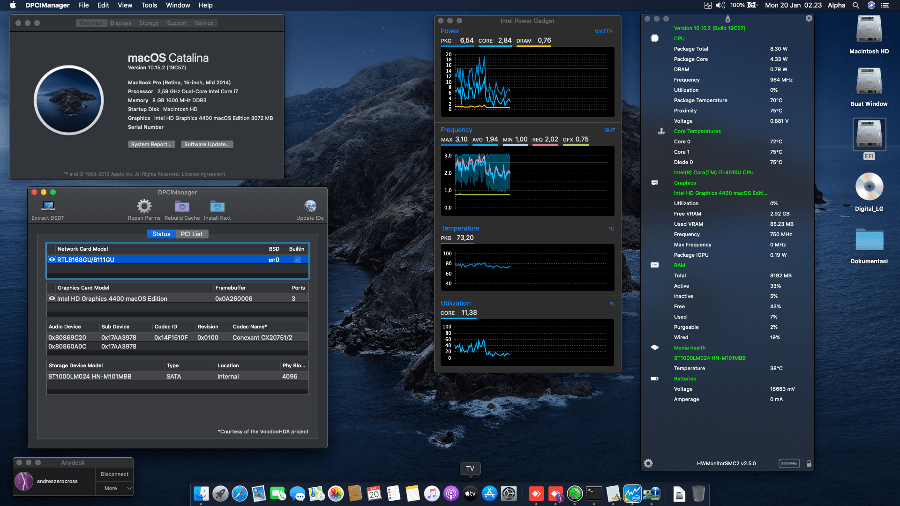Open the Support tab in About This Mac
The image size is (900, 506).
[x=177, y=23]
